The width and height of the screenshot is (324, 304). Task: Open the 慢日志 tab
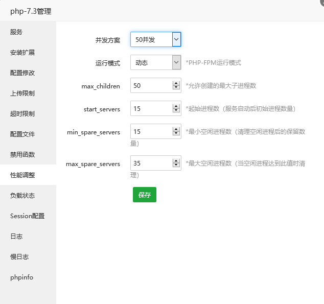[28, 257]
